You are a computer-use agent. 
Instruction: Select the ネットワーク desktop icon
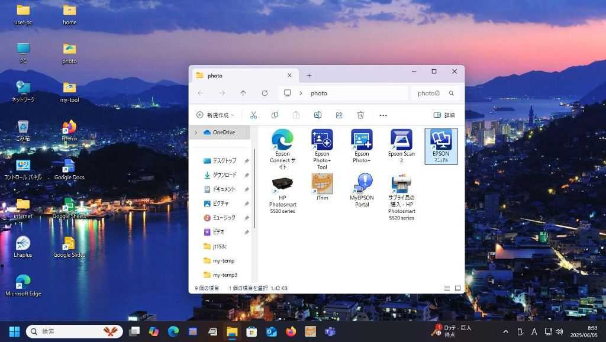[23, 92]
